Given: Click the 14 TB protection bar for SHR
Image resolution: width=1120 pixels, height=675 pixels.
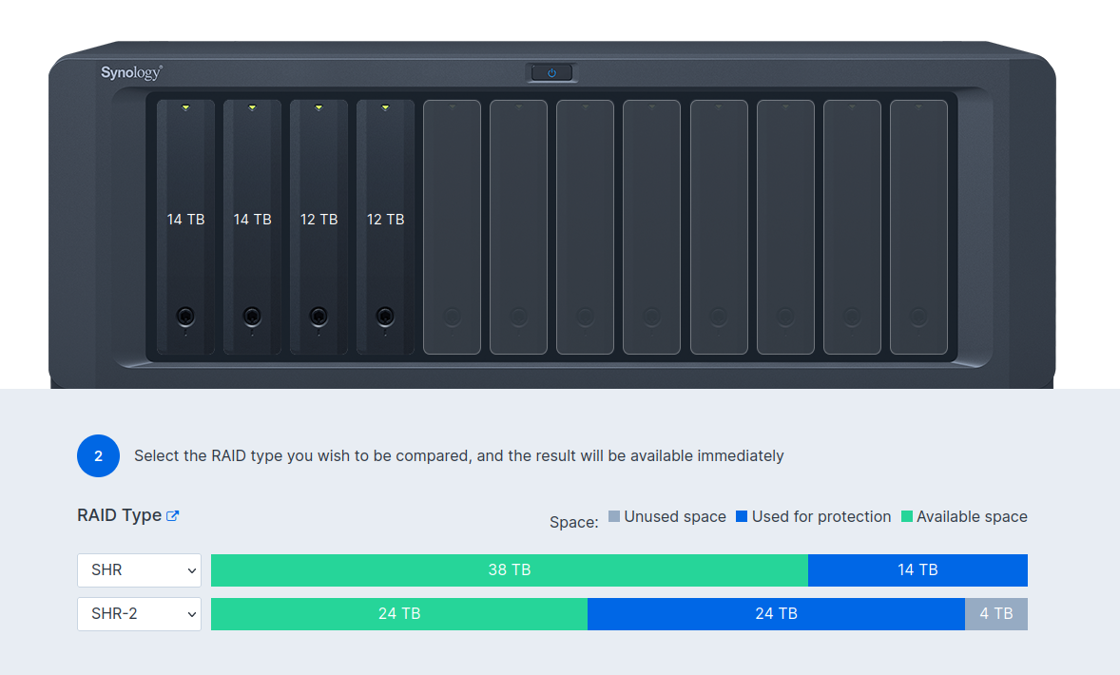Looking at the screenshot, I should tap(917, 570).
